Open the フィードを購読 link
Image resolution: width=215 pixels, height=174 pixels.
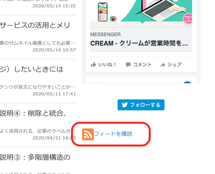pyautogui.click(x=113, y=134)
